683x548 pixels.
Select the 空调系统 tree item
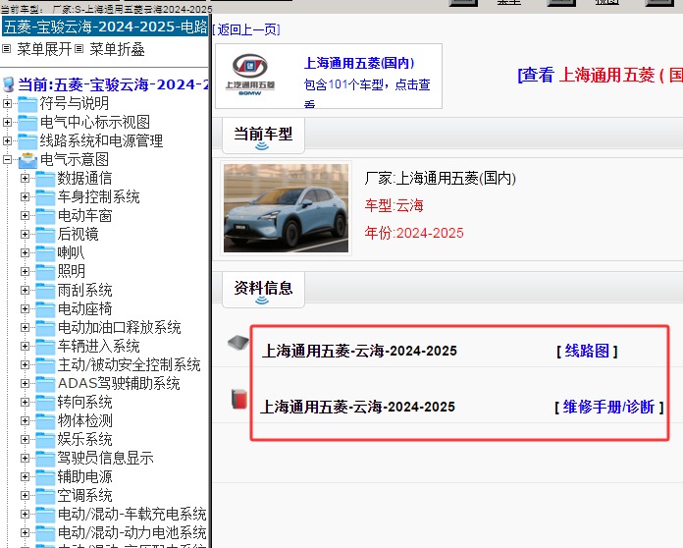(85, 496)
